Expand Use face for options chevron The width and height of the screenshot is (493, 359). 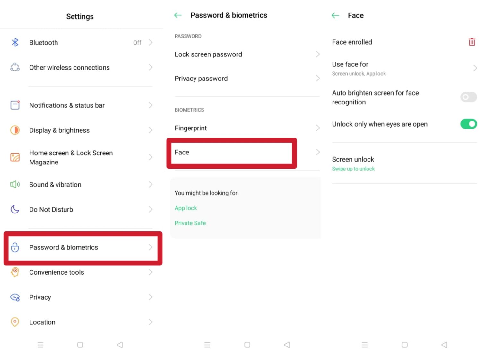[x=475, y=68]
